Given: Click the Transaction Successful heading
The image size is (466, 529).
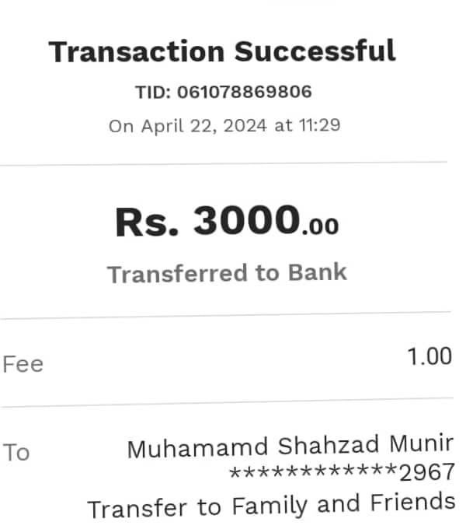Looking at the screenshot, I should point(222,52).
